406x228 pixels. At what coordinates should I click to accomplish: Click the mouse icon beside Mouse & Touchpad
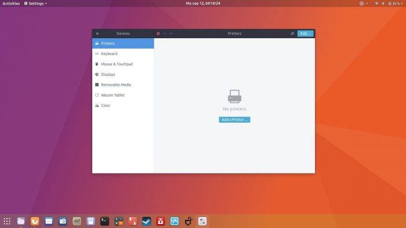tap(97, 64)
